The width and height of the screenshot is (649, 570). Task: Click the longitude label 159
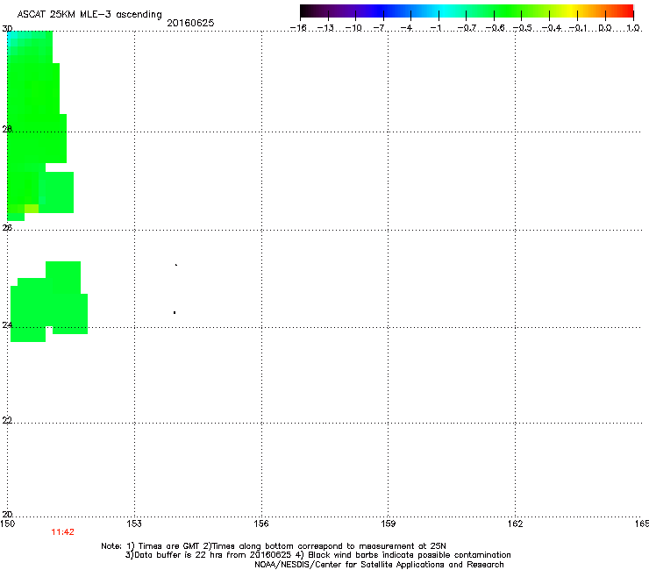(389, 524)
